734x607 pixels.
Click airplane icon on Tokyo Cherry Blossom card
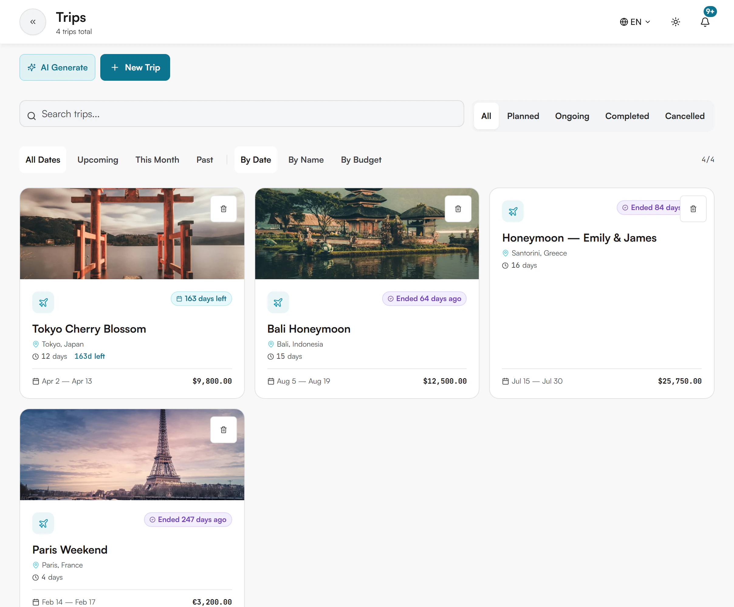pos(43,303)
